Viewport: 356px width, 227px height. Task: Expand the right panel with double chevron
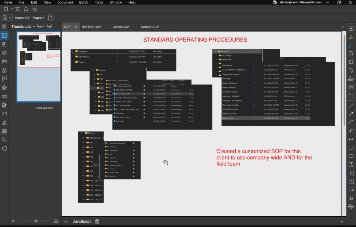click(342, 222)
